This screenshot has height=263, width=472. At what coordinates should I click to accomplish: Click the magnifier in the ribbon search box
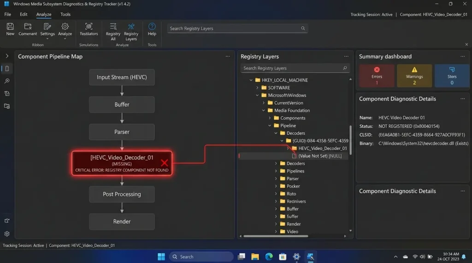pos(303,28)
